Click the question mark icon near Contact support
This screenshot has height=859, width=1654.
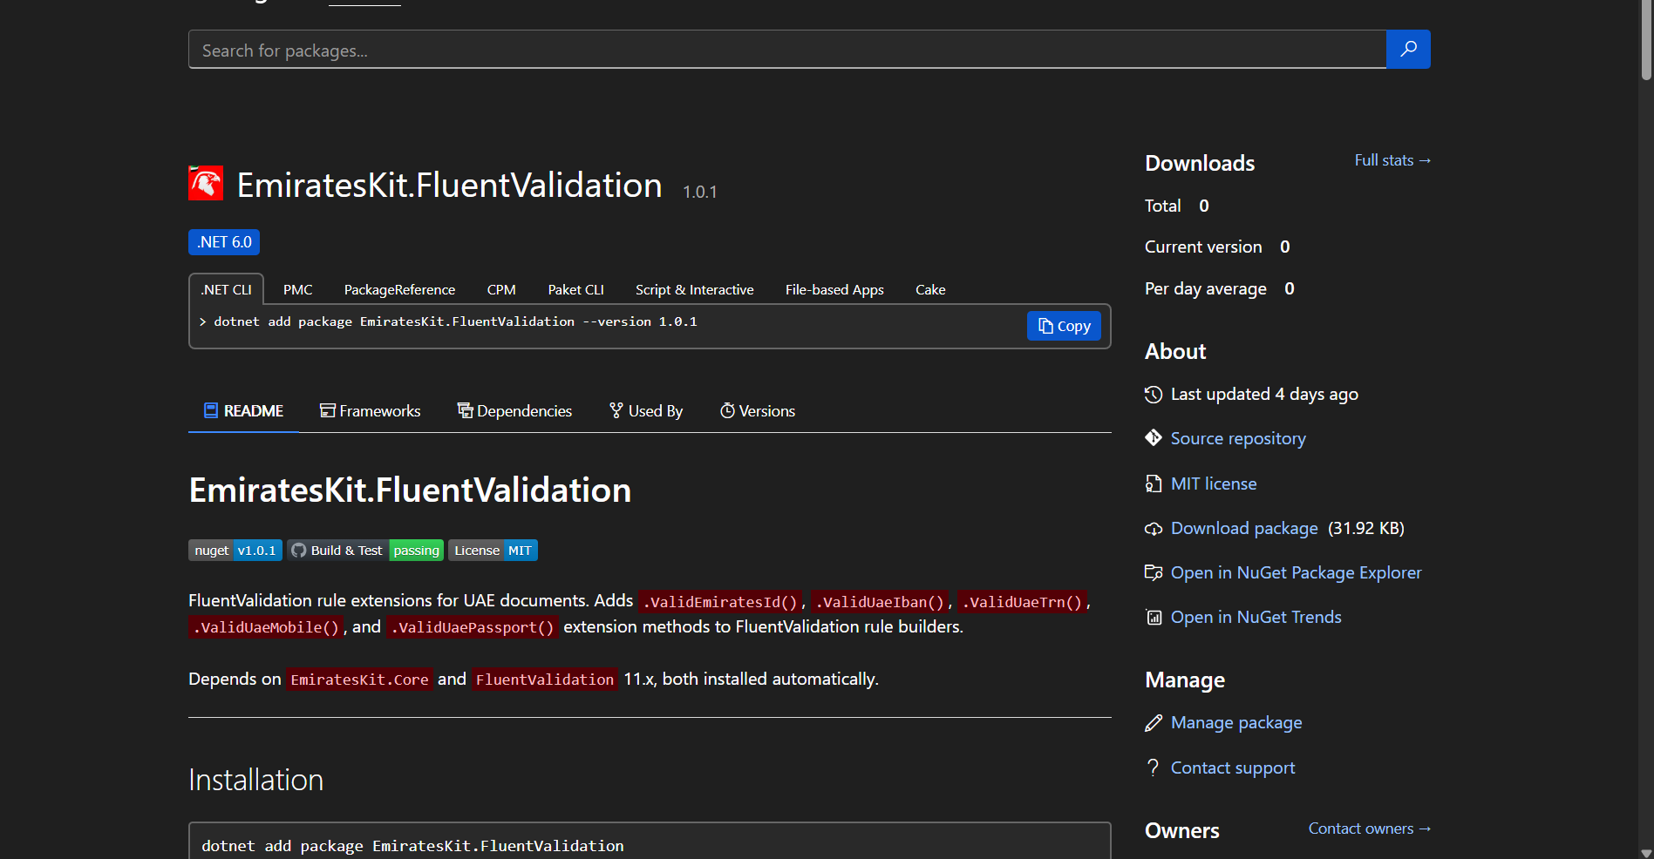tap(1153, 768)
